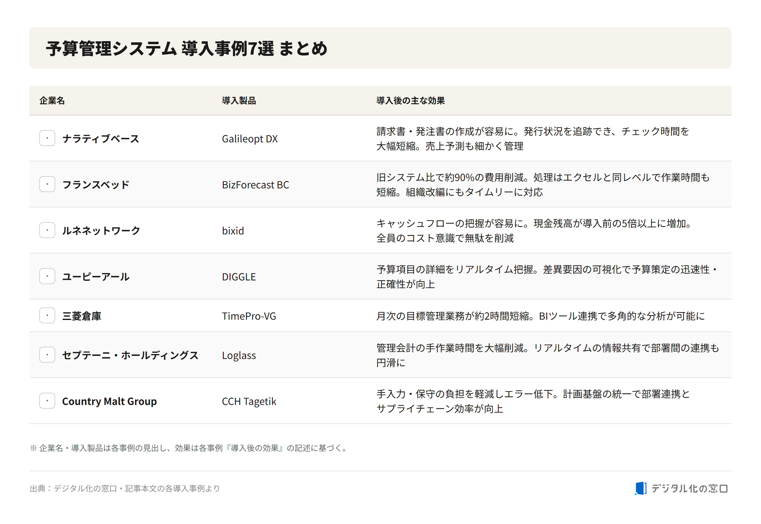
Task: Click the 導入後の主な効果 column header
Action: (x=410, y=101)
